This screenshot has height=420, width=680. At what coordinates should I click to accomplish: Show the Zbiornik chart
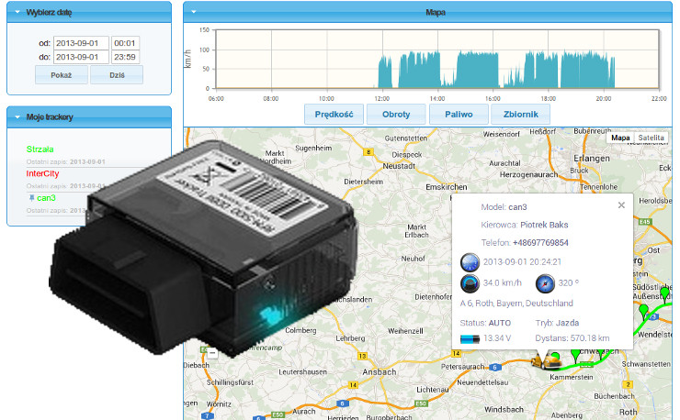coord(521,115)
